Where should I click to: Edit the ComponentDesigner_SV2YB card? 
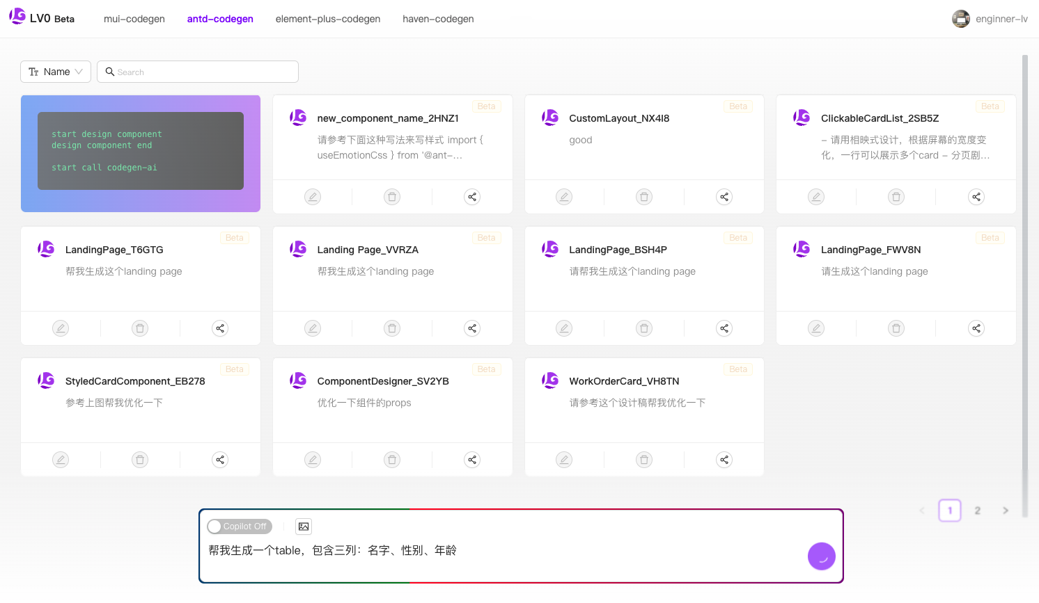(x=313, y=460)
